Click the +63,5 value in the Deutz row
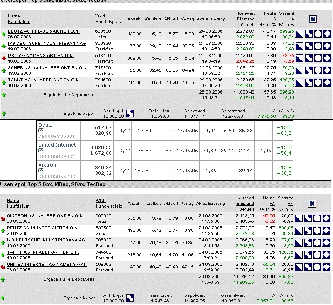 [284, 134]
